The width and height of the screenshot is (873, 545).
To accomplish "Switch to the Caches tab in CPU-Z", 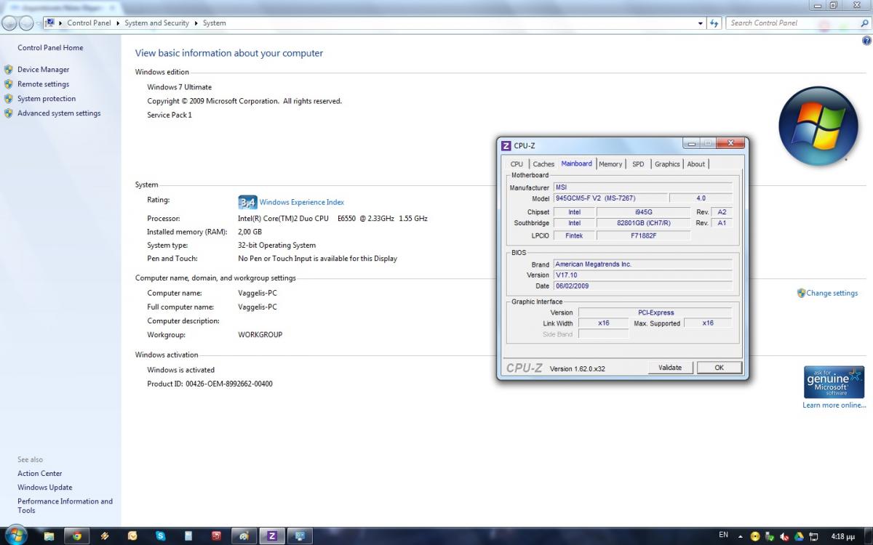I will pyautogui.click(x=543, y=164).
